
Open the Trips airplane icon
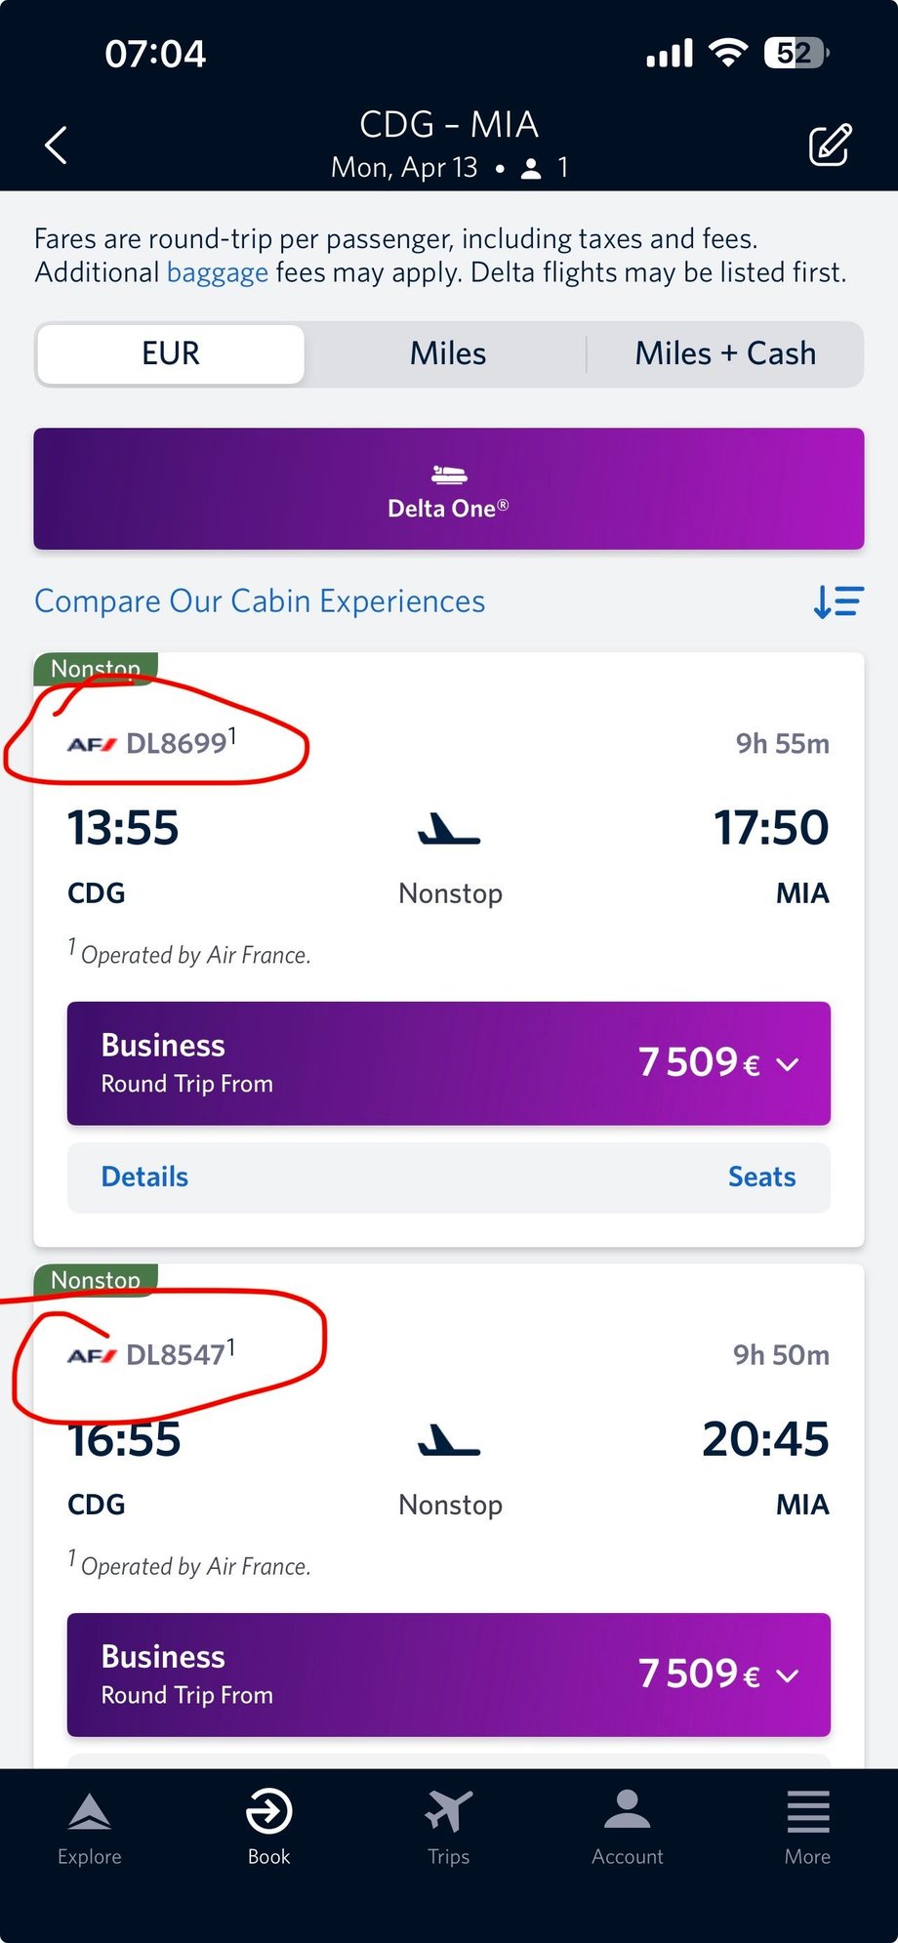point(448,1812)
